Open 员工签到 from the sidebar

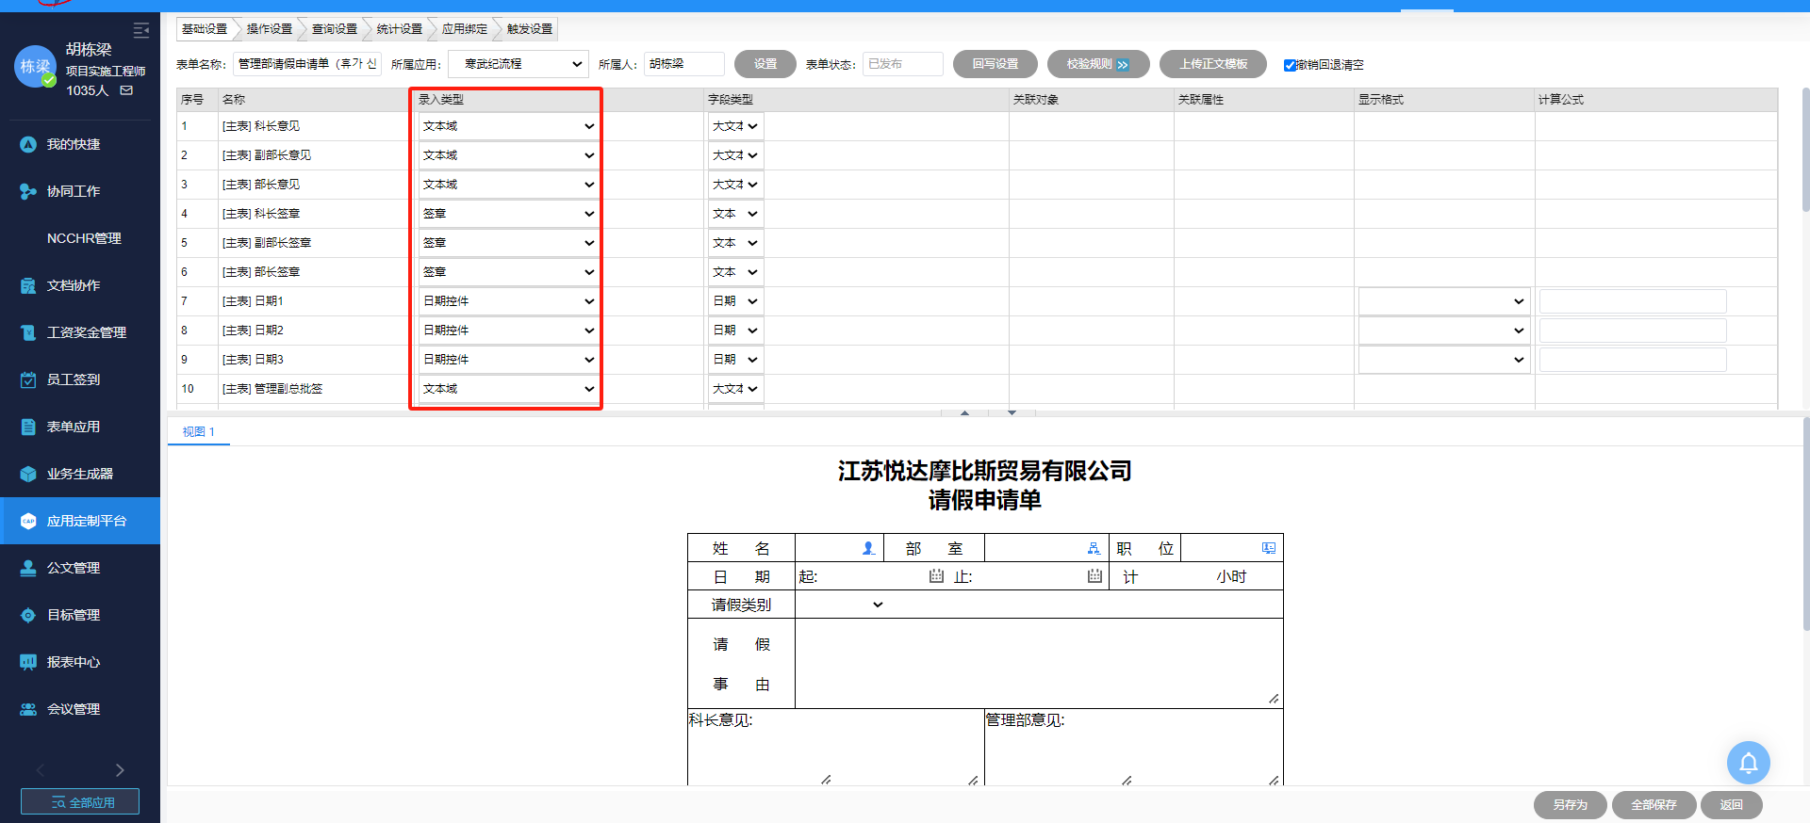pos(74,379)
